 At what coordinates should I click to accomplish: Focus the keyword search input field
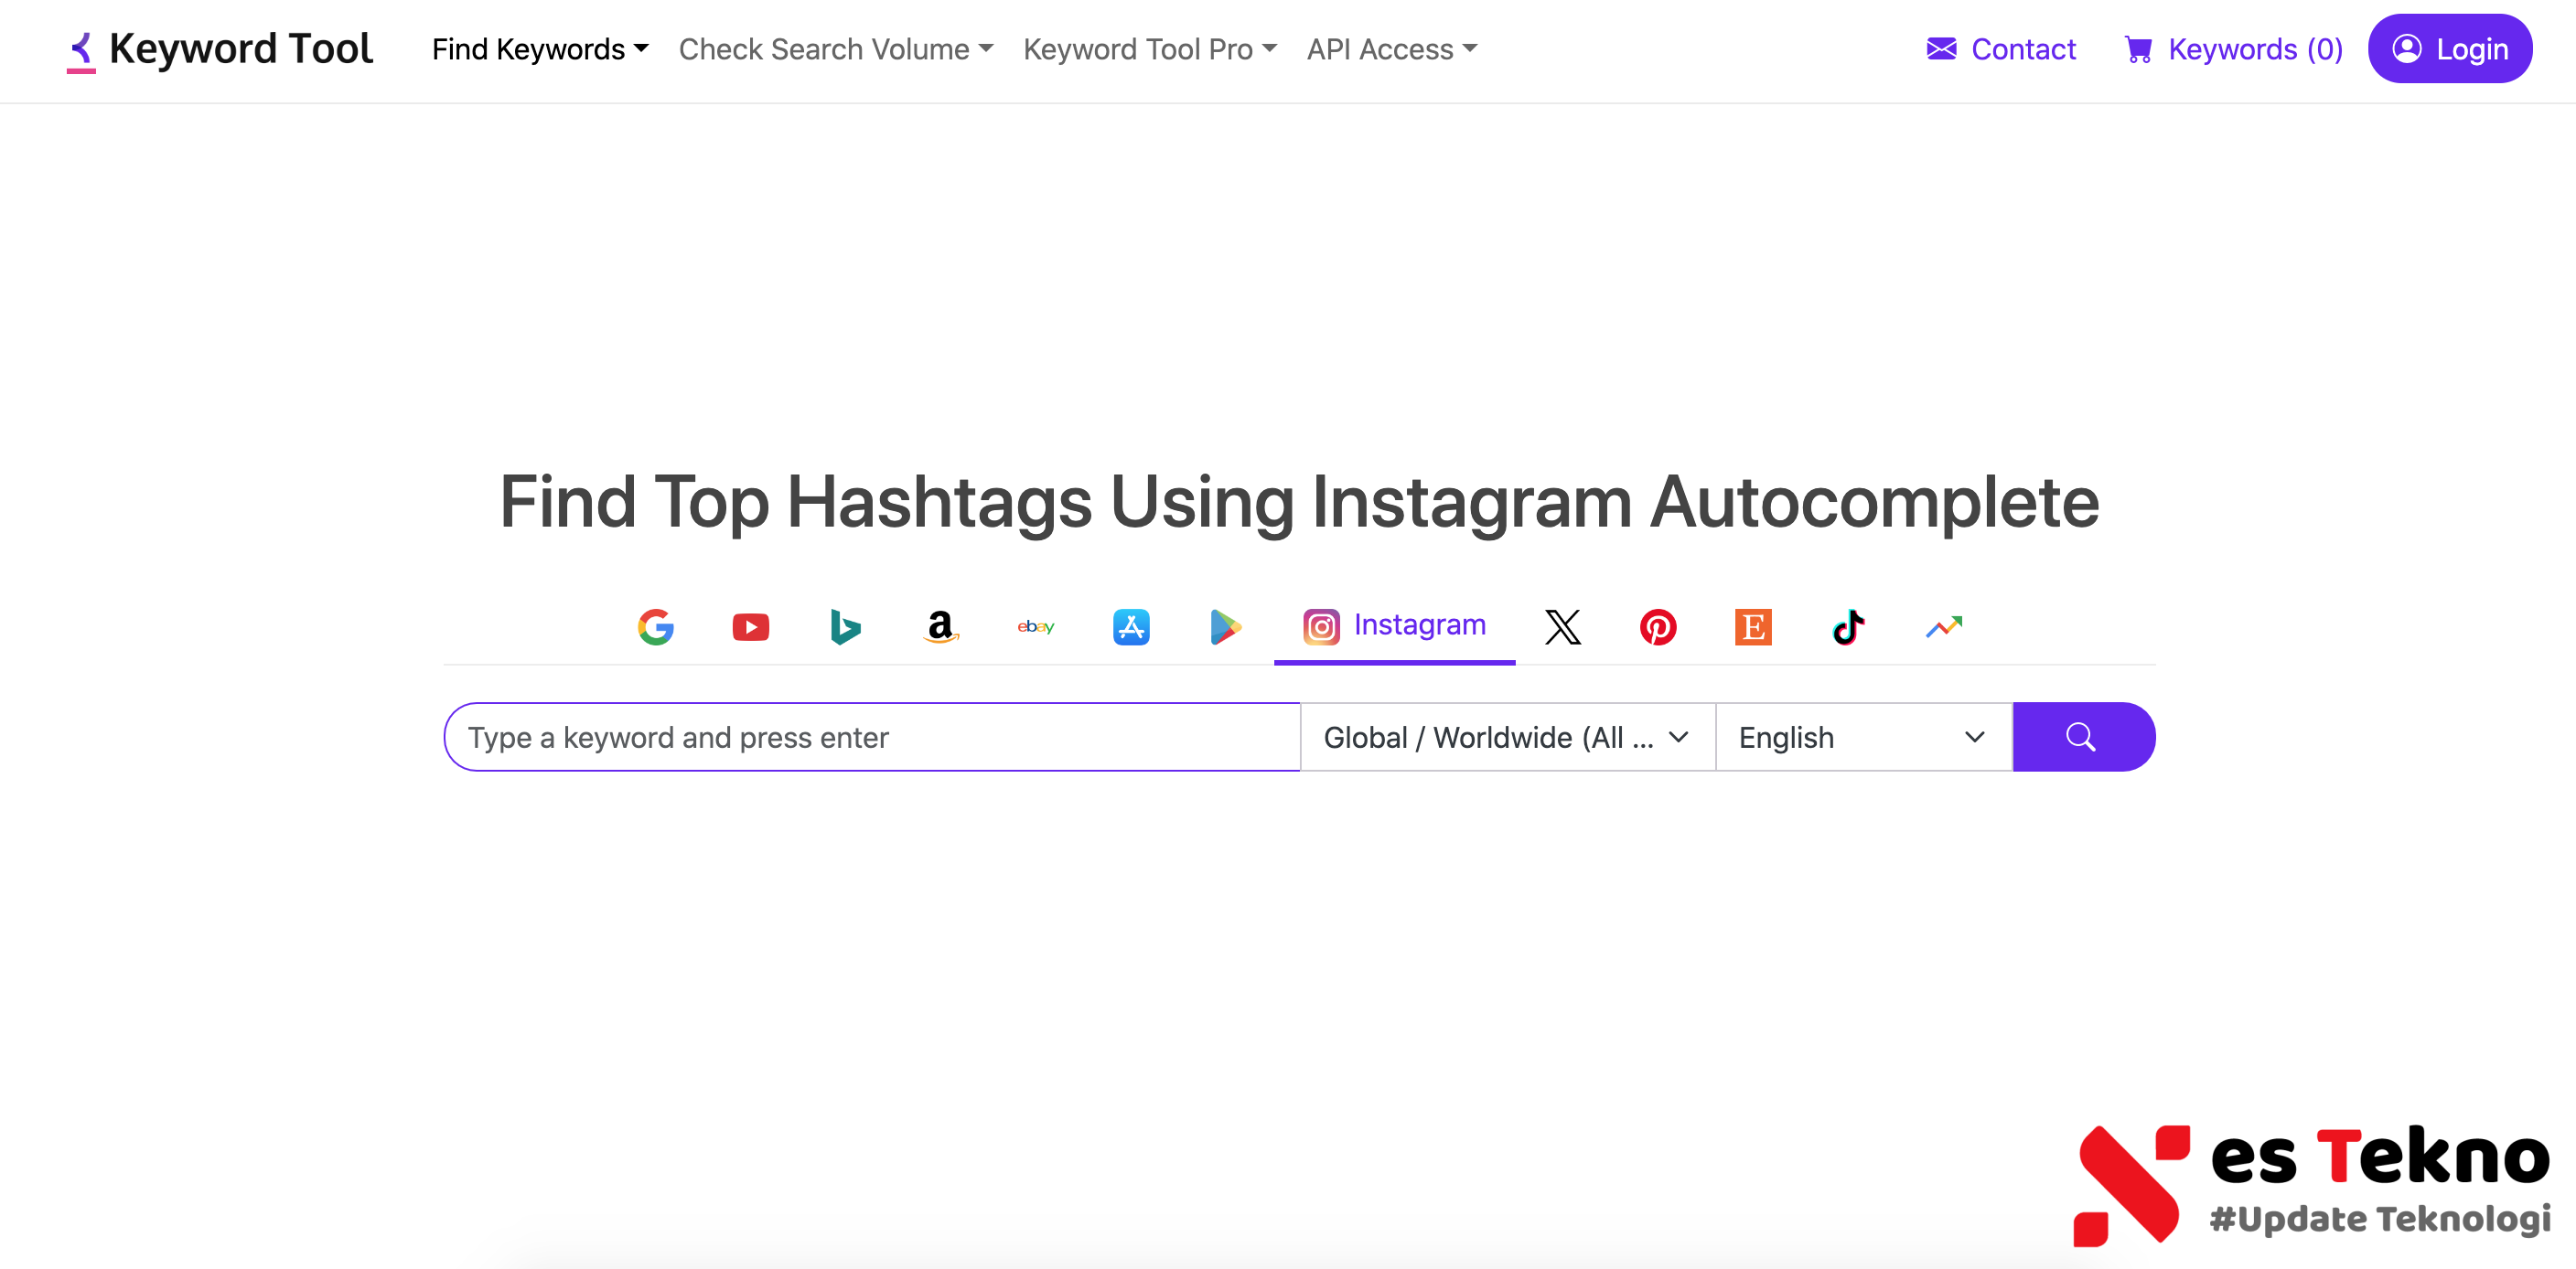click(872, 738)
